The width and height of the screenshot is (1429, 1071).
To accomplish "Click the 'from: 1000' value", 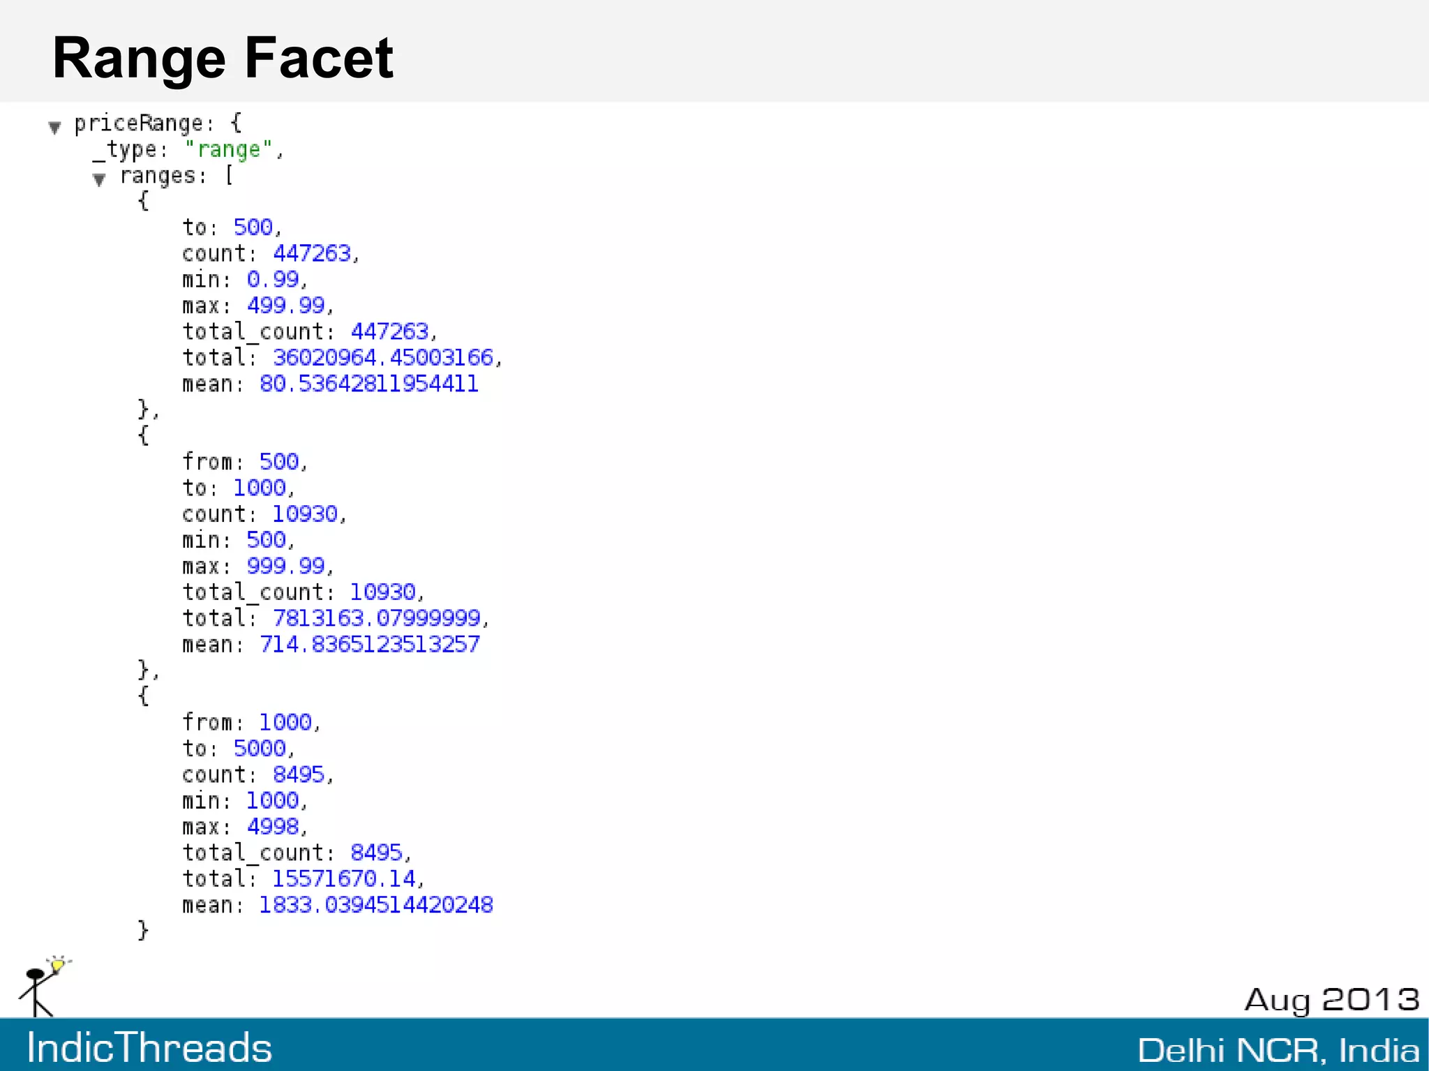I will point(285,721).
